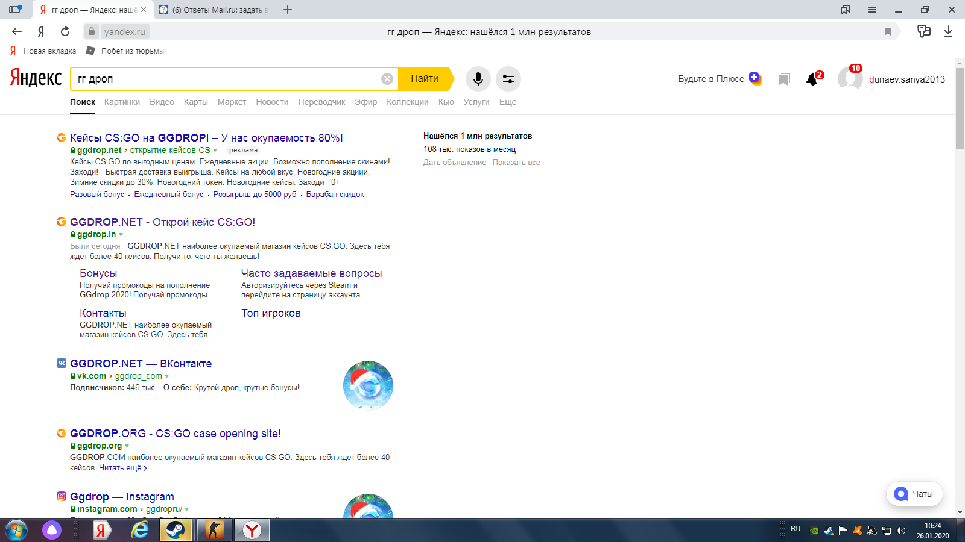Open username dunaev.sanya2013
This screenshot has width=965, height=542.
click(907, 79)
